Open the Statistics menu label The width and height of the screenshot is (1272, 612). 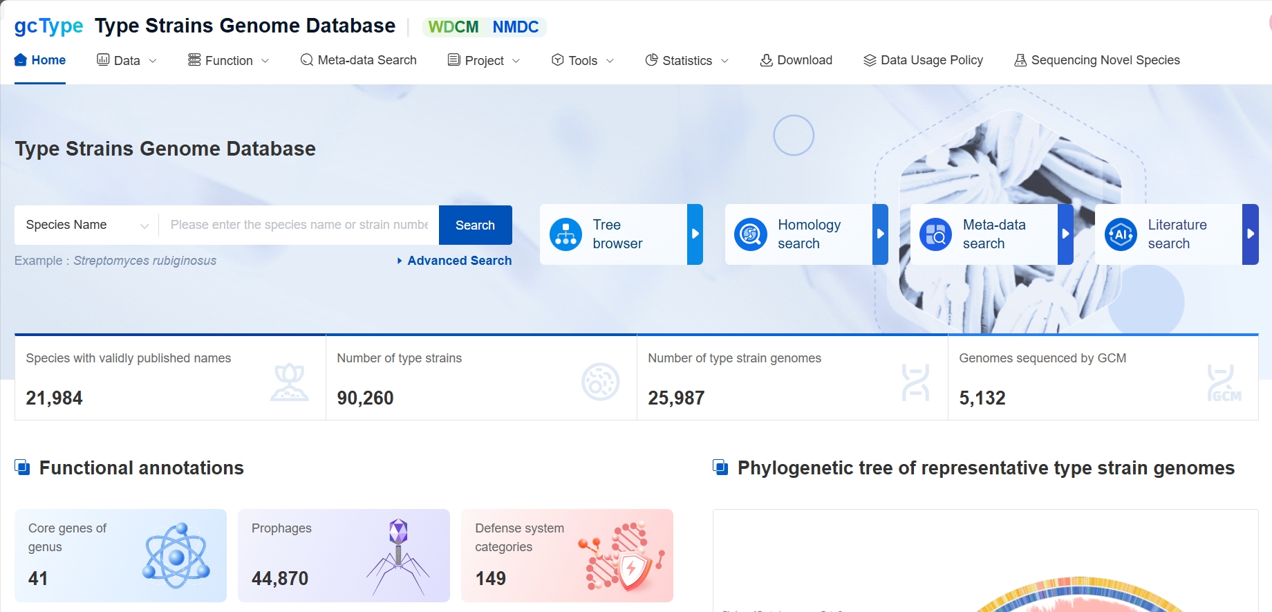coord(687,61)
